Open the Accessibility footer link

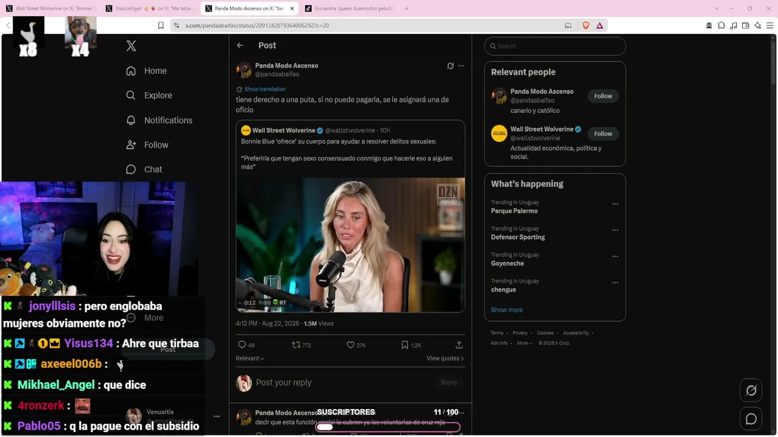pos(576,333)
